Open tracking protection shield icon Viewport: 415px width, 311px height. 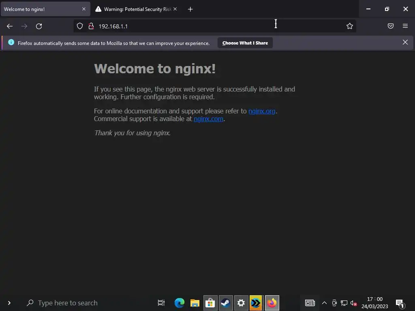click(80, 26)
